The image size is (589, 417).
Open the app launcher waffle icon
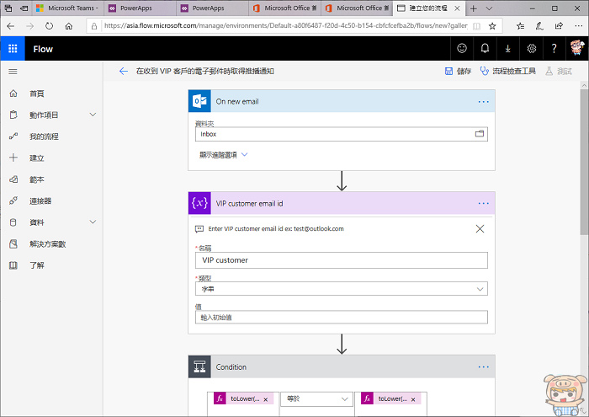coord(13,49)
